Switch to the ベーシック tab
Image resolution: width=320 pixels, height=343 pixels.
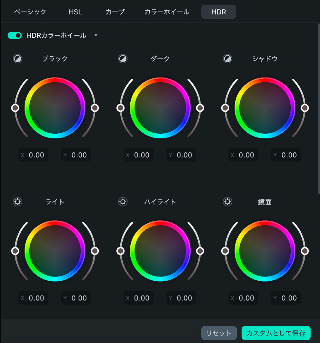pyautogui.click(x=30, y=12)
